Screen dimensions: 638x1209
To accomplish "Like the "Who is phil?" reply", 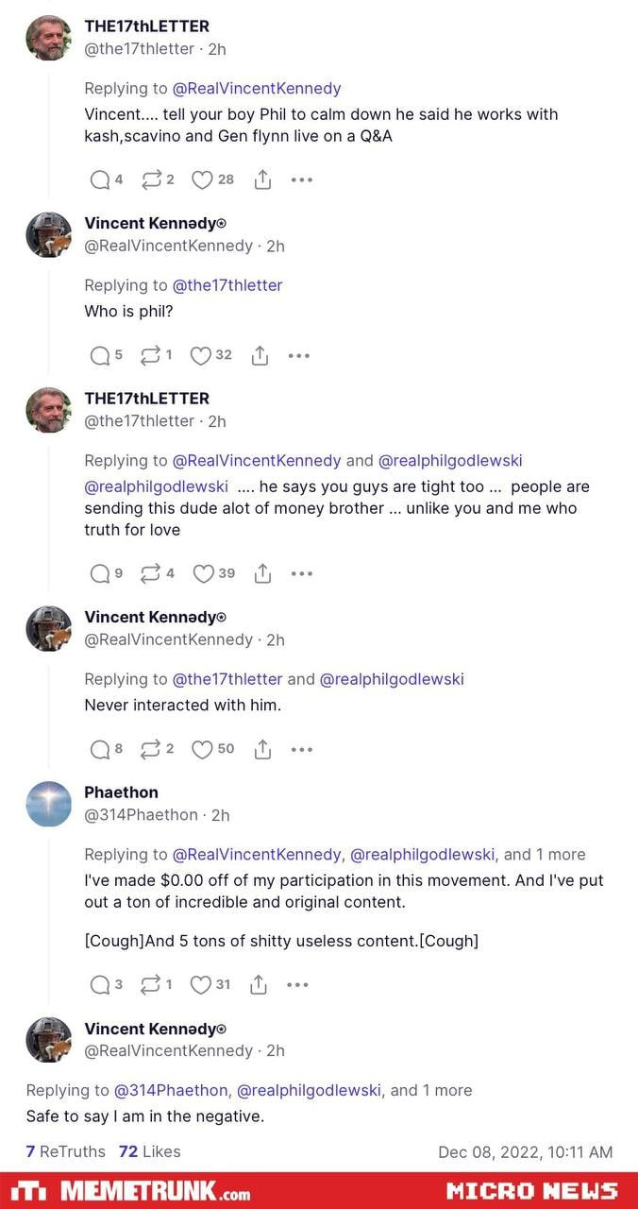I will coord(201,355).
